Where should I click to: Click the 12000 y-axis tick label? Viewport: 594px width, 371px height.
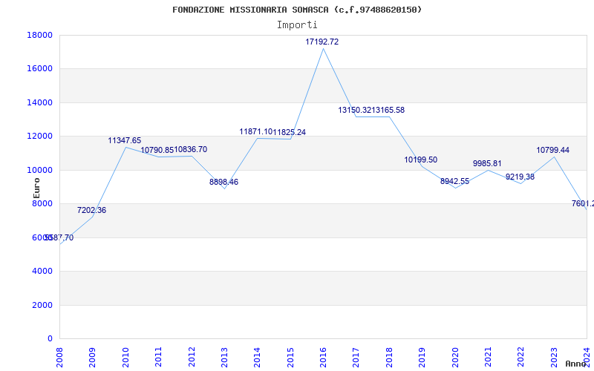coord(40,137)
